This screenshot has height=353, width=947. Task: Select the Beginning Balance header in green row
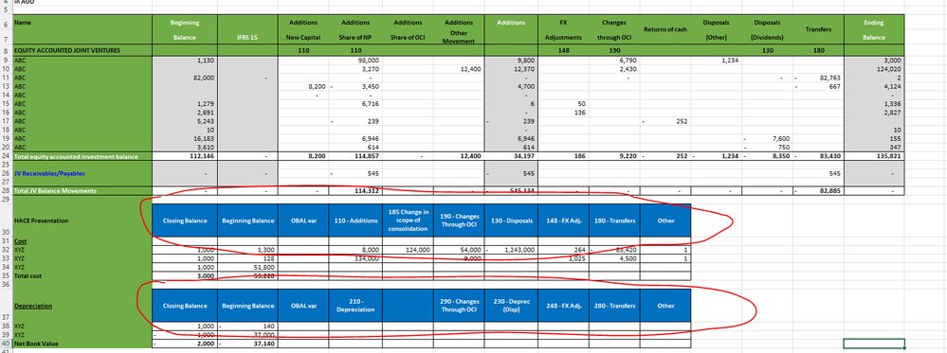[185, 29]
